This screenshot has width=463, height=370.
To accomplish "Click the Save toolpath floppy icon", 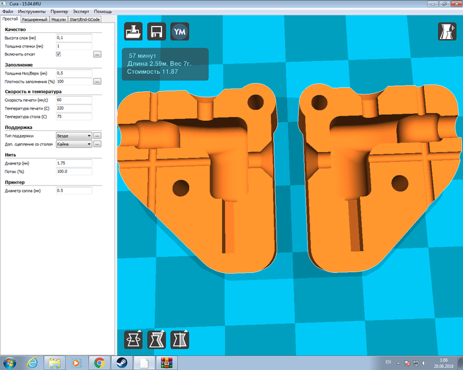I will coord(157,32).
